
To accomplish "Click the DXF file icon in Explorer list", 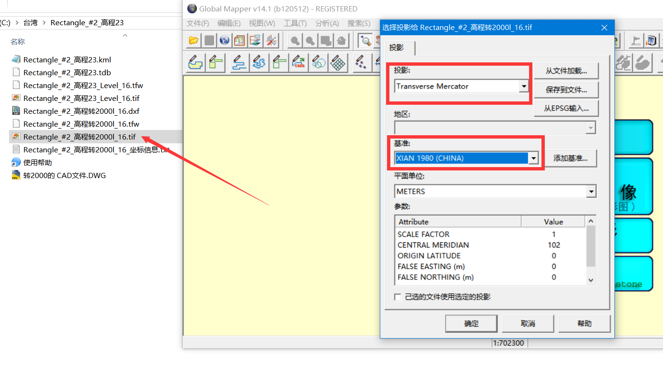I will [16, 111].
